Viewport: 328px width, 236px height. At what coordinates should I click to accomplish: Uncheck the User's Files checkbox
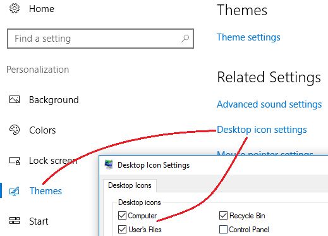[122, 229]
